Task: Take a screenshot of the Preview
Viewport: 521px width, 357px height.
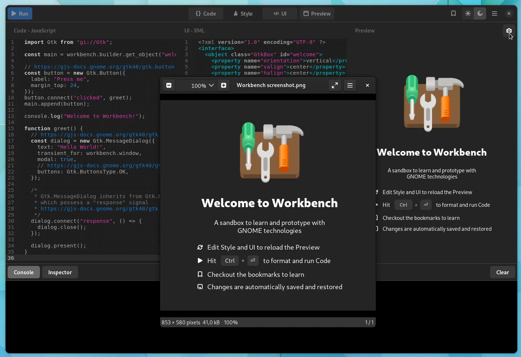Action: pos(509,31)
